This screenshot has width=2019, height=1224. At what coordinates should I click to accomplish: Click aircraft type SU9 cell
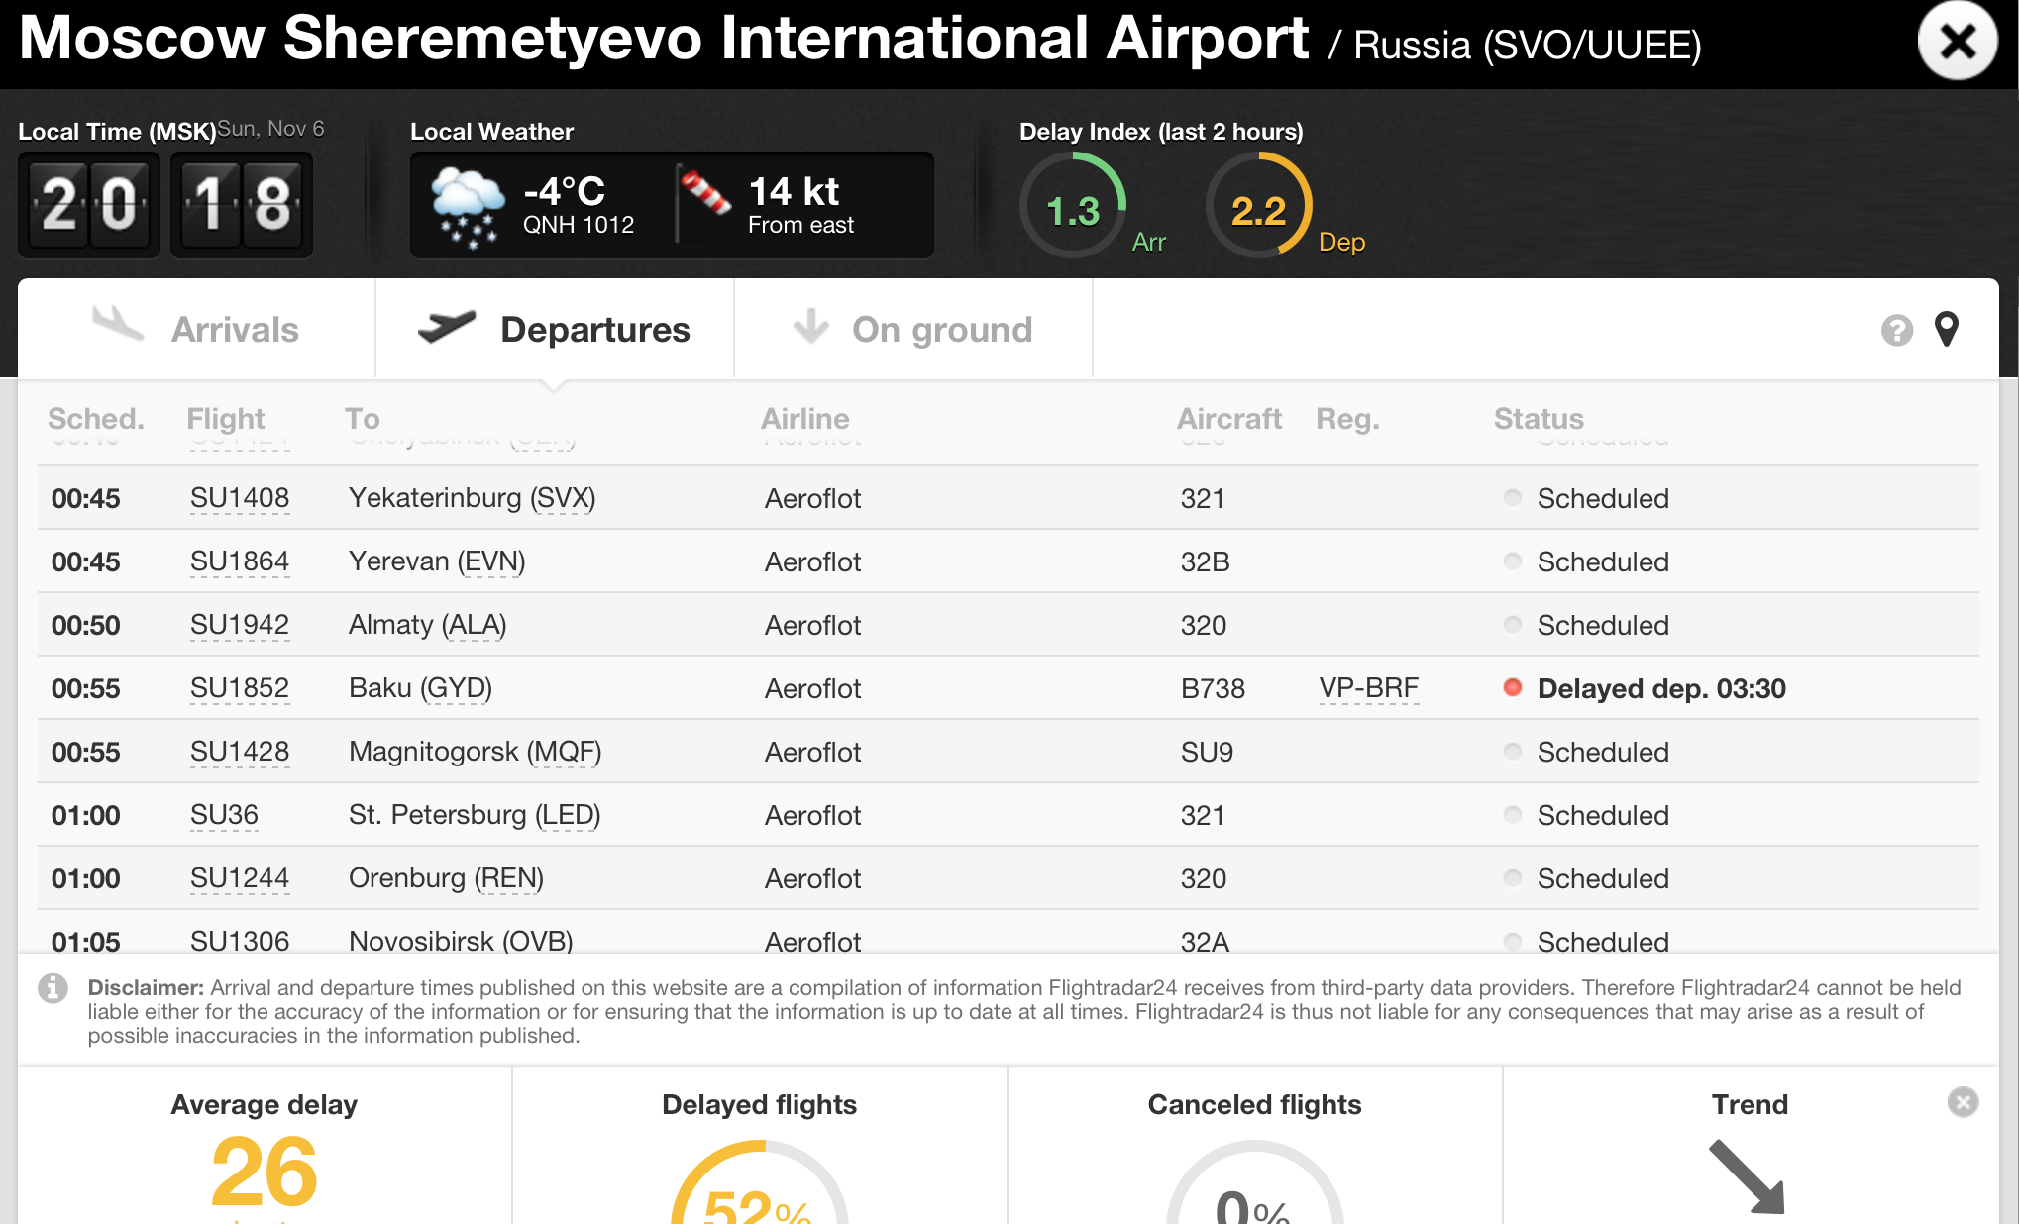point(1207,752)
